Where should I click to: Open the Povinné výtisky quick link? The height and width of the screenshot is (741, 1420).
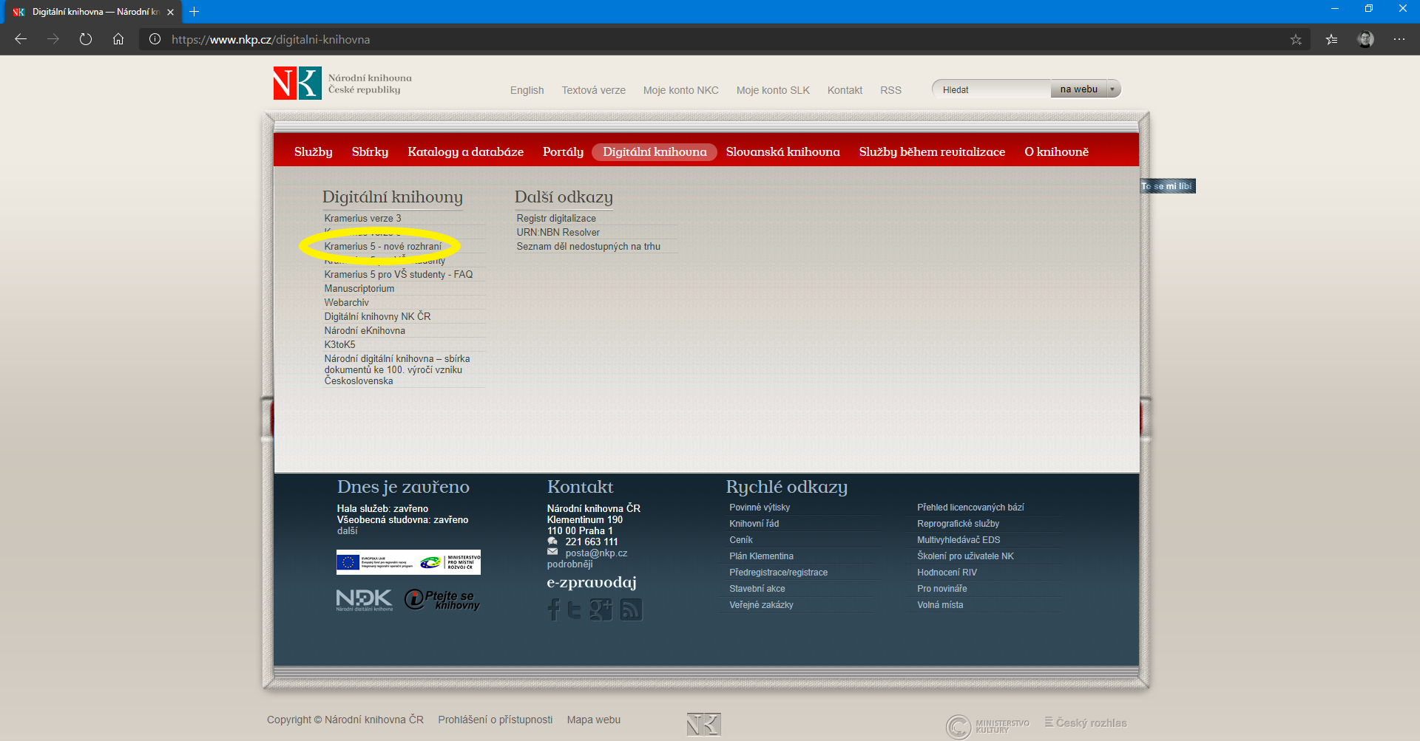click(x=760, y=508)
